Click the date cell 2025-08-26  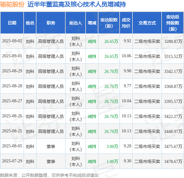[12, 116]
